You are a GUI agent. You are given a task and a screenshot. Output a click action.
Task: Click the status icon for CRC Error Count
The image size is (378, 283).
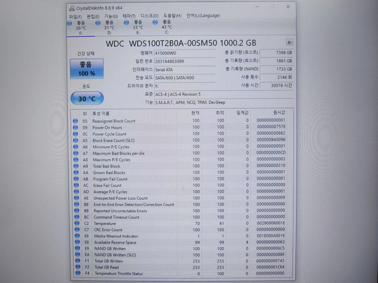point(77,229)
